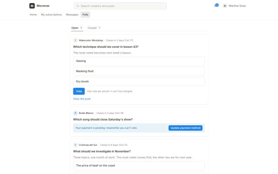Viewport: 278px width, 174px height.
Task: Click the question about lesson 43
Action: [106, 47]
